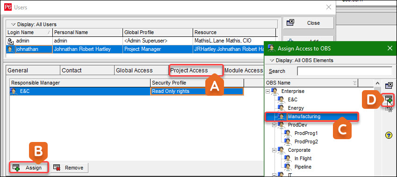Screen dimensions: 397x177
Task: Select the E&C element in OBS tree
Action: (x=292, y=99)
